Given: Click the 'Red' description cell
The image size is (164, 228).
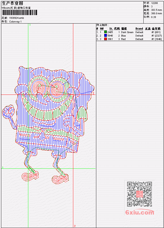Looking at the screenshot, I should click(123, 39).
